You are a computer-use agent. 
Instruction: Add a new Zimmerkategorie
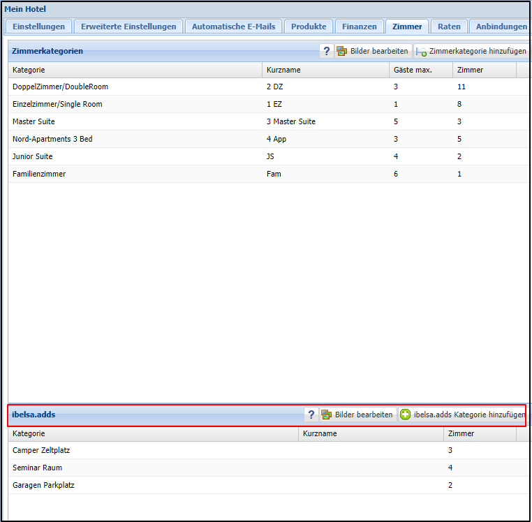471,51
